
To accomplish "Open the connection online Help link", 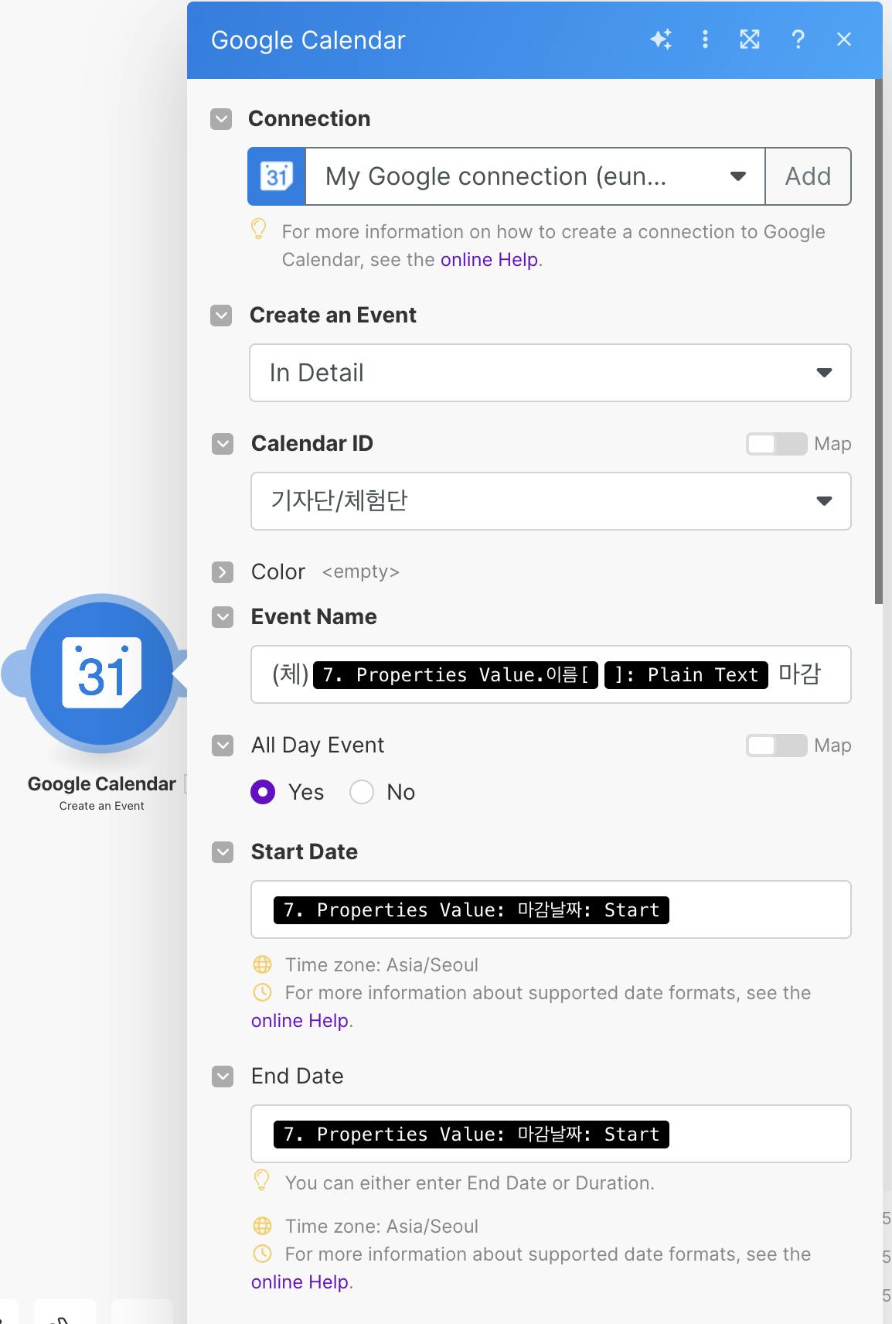I will point(489,260).
